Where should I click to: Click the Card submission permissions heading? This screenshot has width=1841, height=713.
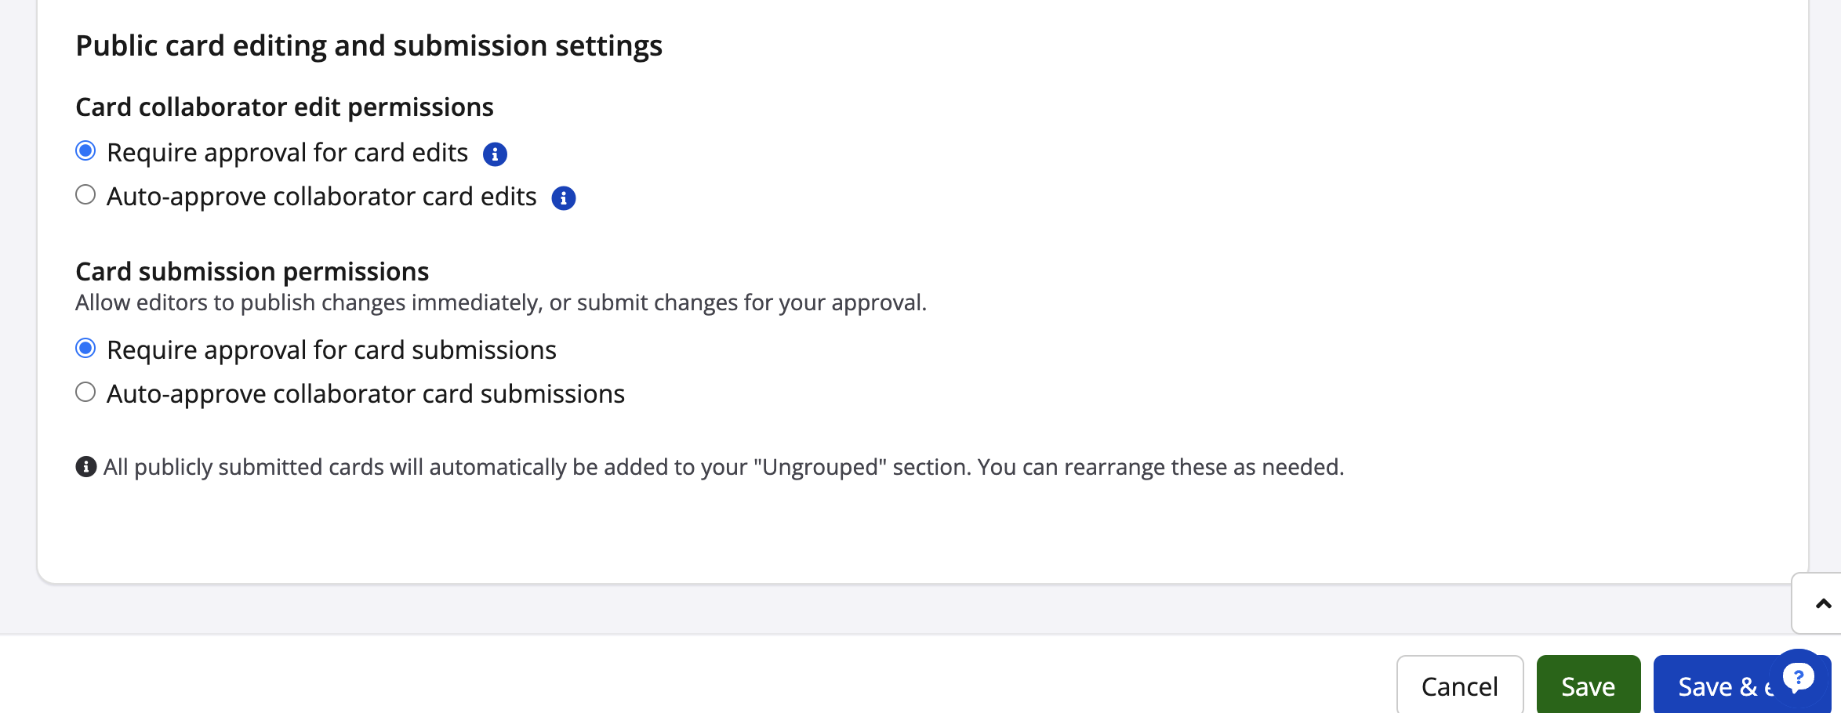(x=252, y=272)
